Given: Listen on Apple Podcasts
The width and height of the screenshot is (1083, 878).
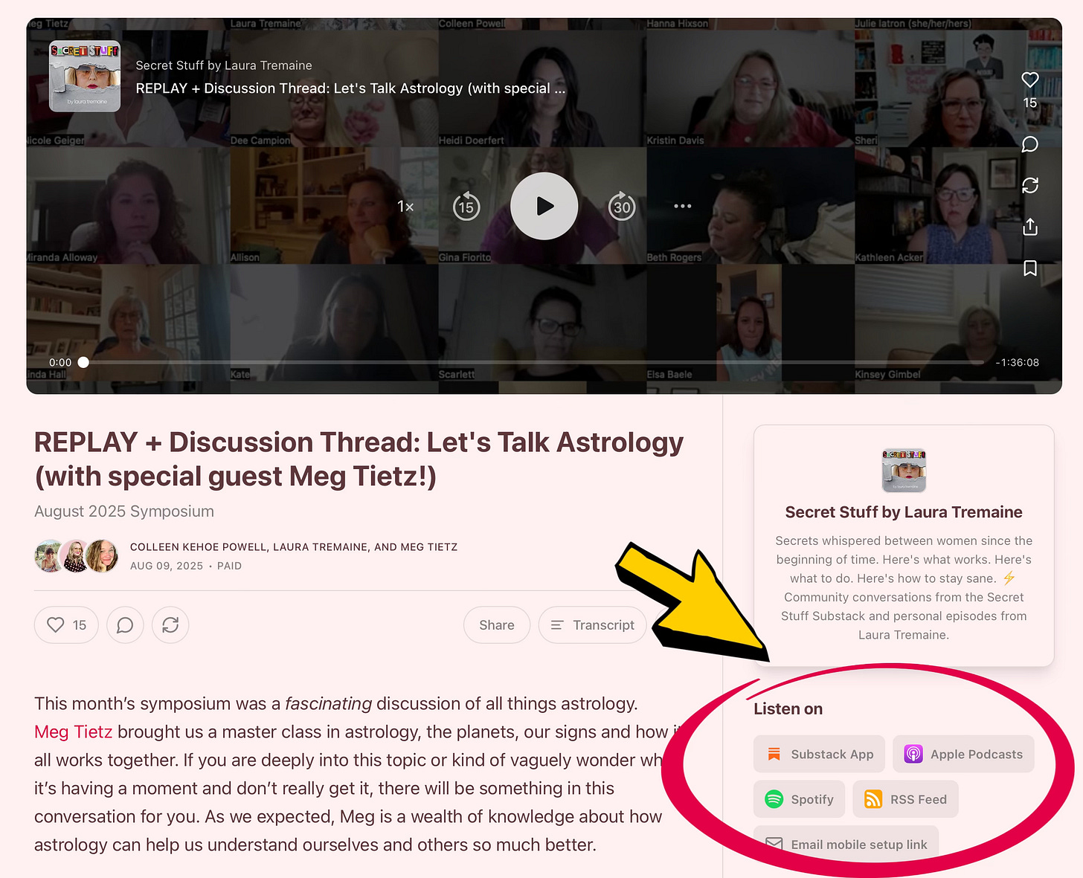Looking at the screenshot, I should (x=963, y=754).
